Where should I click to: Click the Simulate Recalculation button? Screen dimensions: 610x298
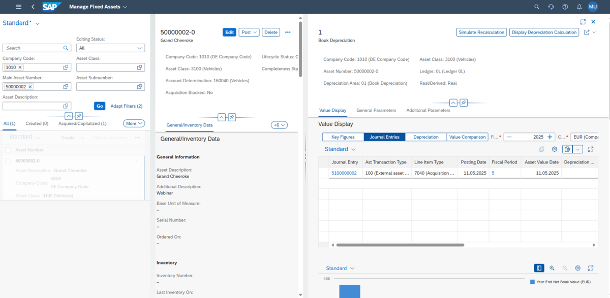coord(481,32)
